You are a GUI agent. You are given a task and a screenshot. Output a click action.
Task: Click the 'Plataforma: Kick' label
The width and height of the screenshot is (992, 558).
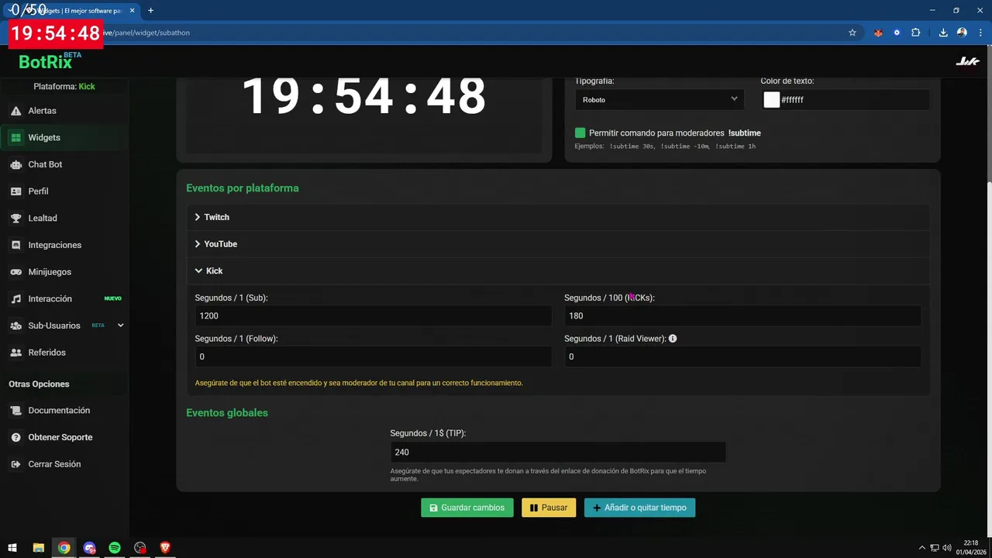[x=64, y=86]
